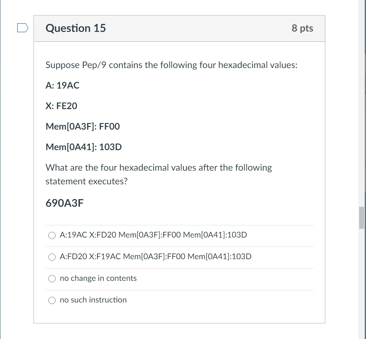Choose answer A:19AC X:FD20 Mem[0A3F]:FF00 Mem[0A41]:103D
The width and height of the screenshot is (366, 339).
click(x=52, y=235)
